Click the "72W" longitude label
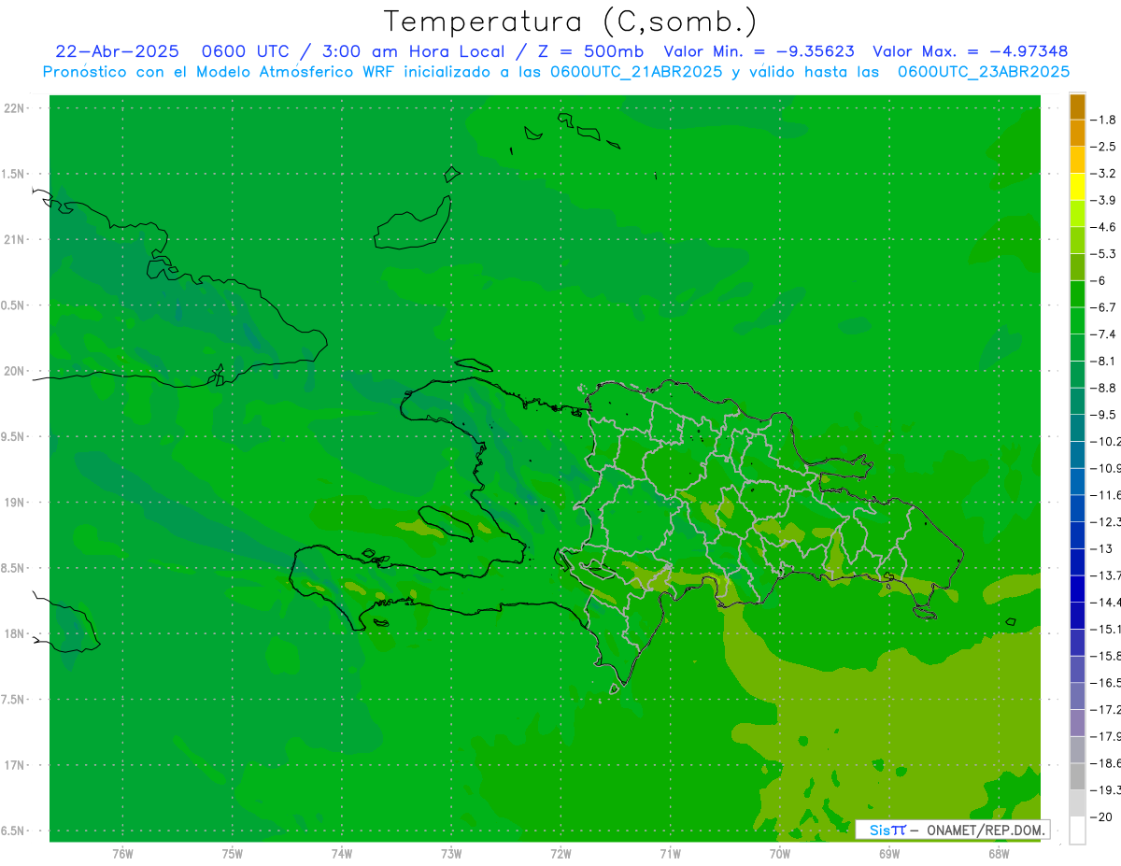The width and height of the screenshot is (1121, 866). (560, 853)
